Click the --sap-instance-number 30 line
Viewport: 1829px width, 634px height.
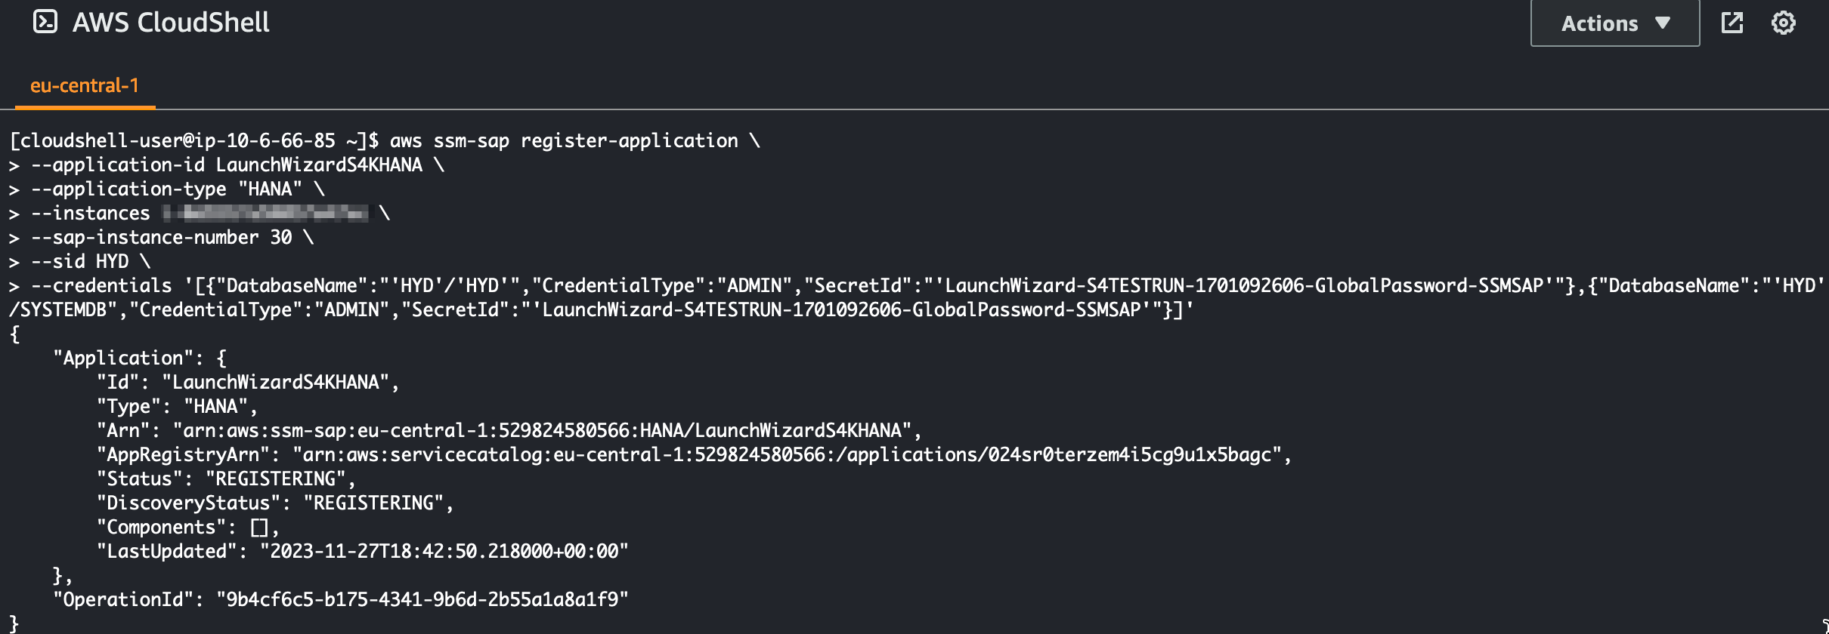[161, 237]
